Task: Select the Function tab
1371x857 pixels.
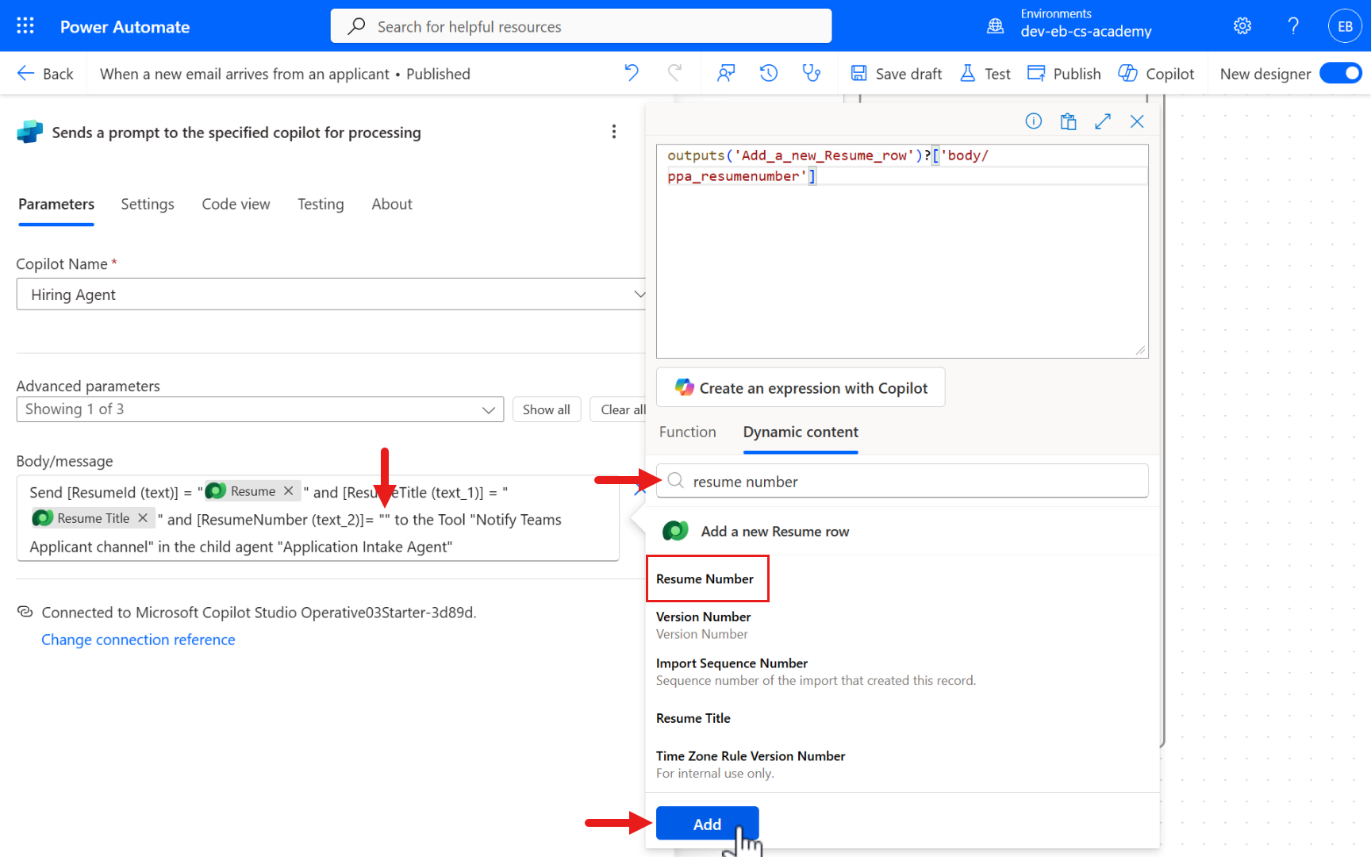Action: coord(687,432)
